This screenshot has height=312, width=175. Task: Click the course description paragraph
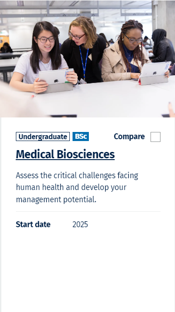[x=77, y=187]
